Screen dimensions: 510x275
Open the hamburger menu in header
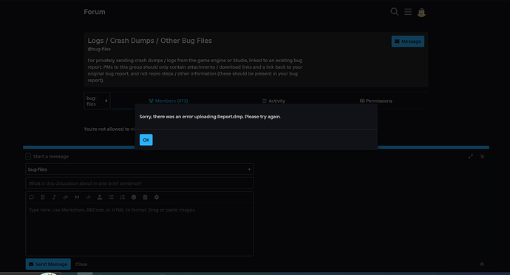[408, 12]
